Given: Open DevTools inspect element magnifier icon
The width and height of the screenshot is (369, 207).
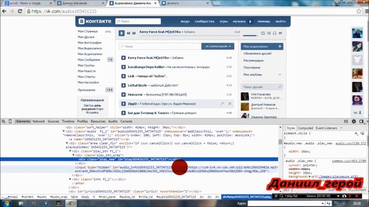Looking at the screenshot, I should click(3, 121).
